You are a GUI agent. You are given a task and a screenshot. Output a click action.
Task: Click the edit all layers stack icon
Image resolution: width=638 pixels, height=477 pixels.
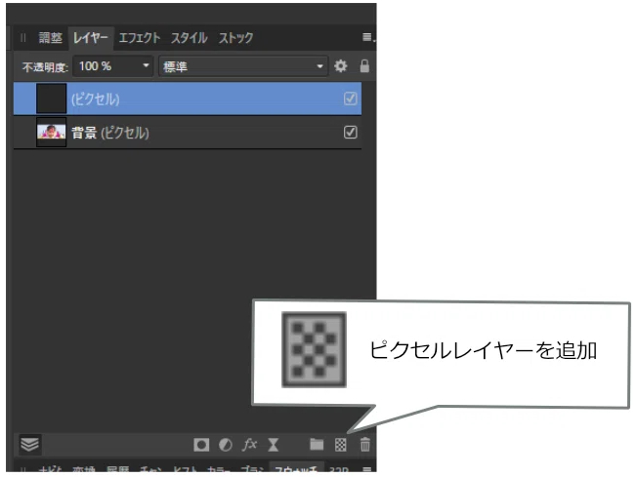[29, 444]
